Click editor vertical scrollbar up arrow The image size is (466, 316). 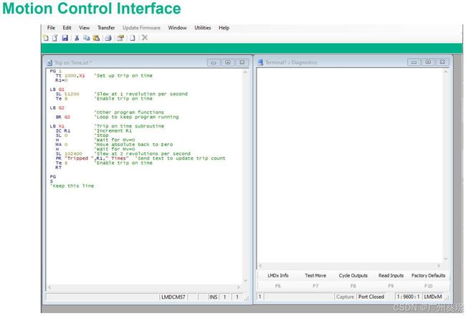[x=245, y=72]
